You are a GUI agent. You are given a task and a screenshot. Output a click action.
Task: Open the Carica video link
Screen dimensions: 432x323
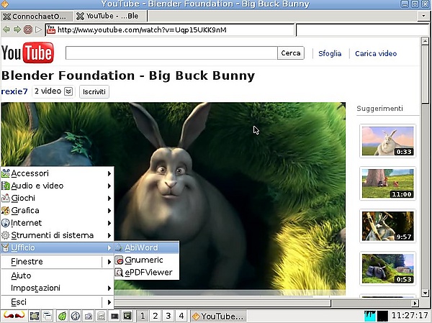point(376,53)
